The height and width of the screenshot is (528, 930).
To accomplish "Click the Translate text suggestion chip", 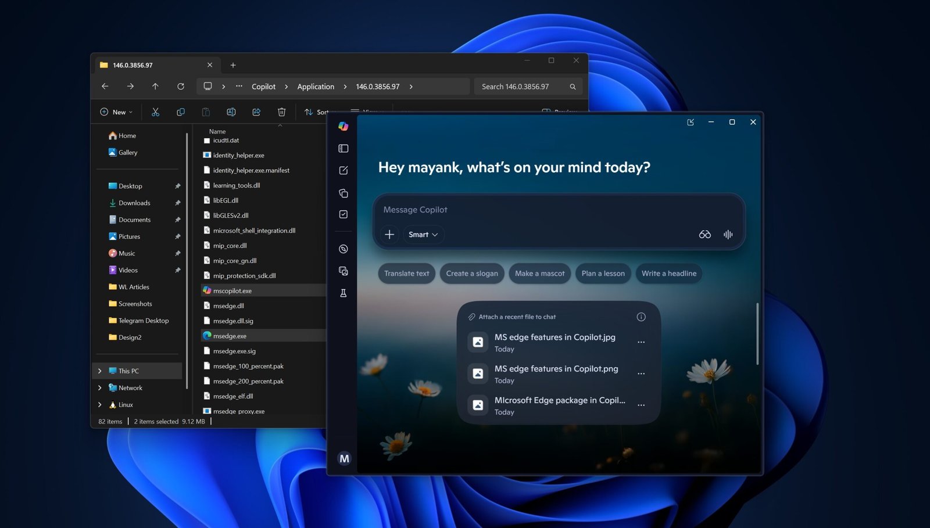I will pyautogui.click(x=406, y=273).
